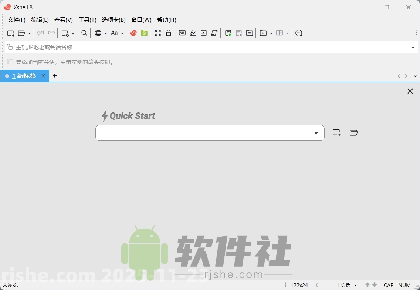Open the host address bar dropdown arrow
Viewport: 420px width, 290px height.
coord(413,47)
